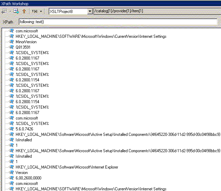Viewport: 221px width, 191px height.
Task: Click the text-node icon beside Q813591
Action: pos(11,47)
